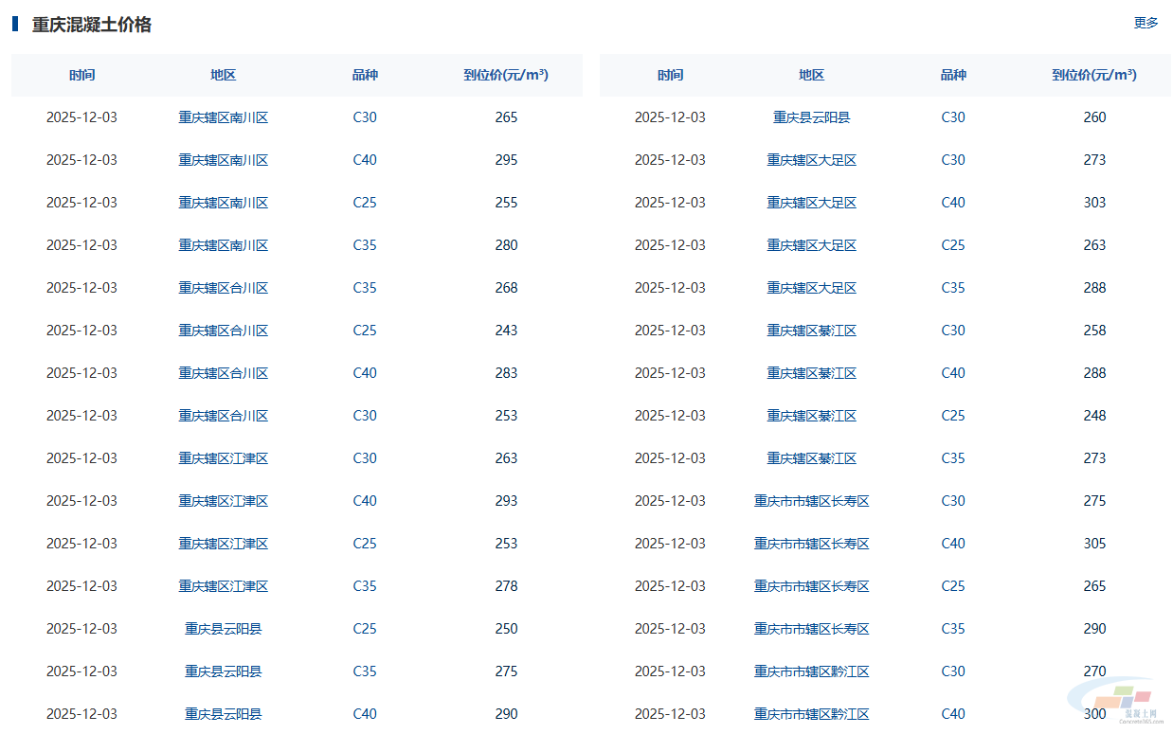The width and height of the screenshot is (1173, 734).
Task: Click the C35 link for 重庆辖区江津区
Action: pyautogui.click(x=365, y=586)
